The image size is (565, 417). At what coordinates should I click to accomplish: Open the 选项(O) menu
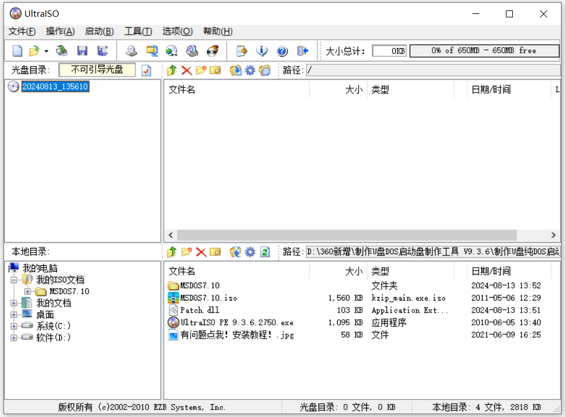click(x=177, y=31)
